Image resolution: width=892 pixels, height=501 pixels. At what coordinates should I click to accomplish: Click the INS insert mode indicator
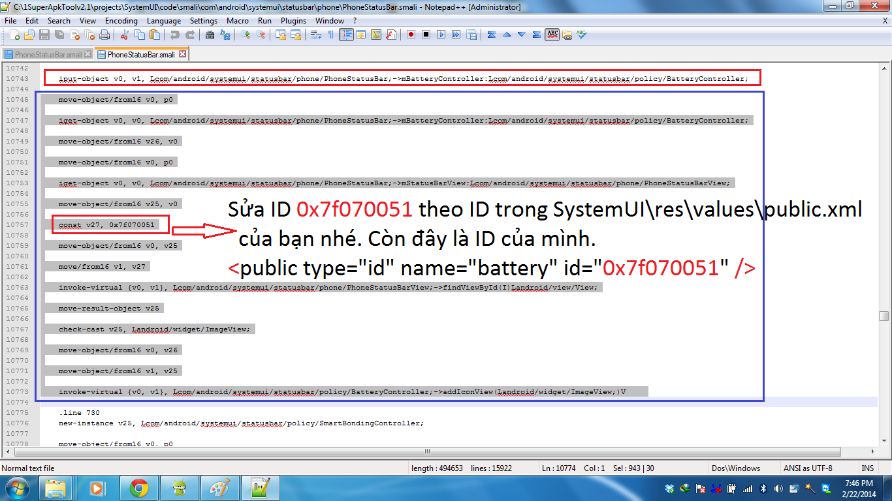point(867,468)
